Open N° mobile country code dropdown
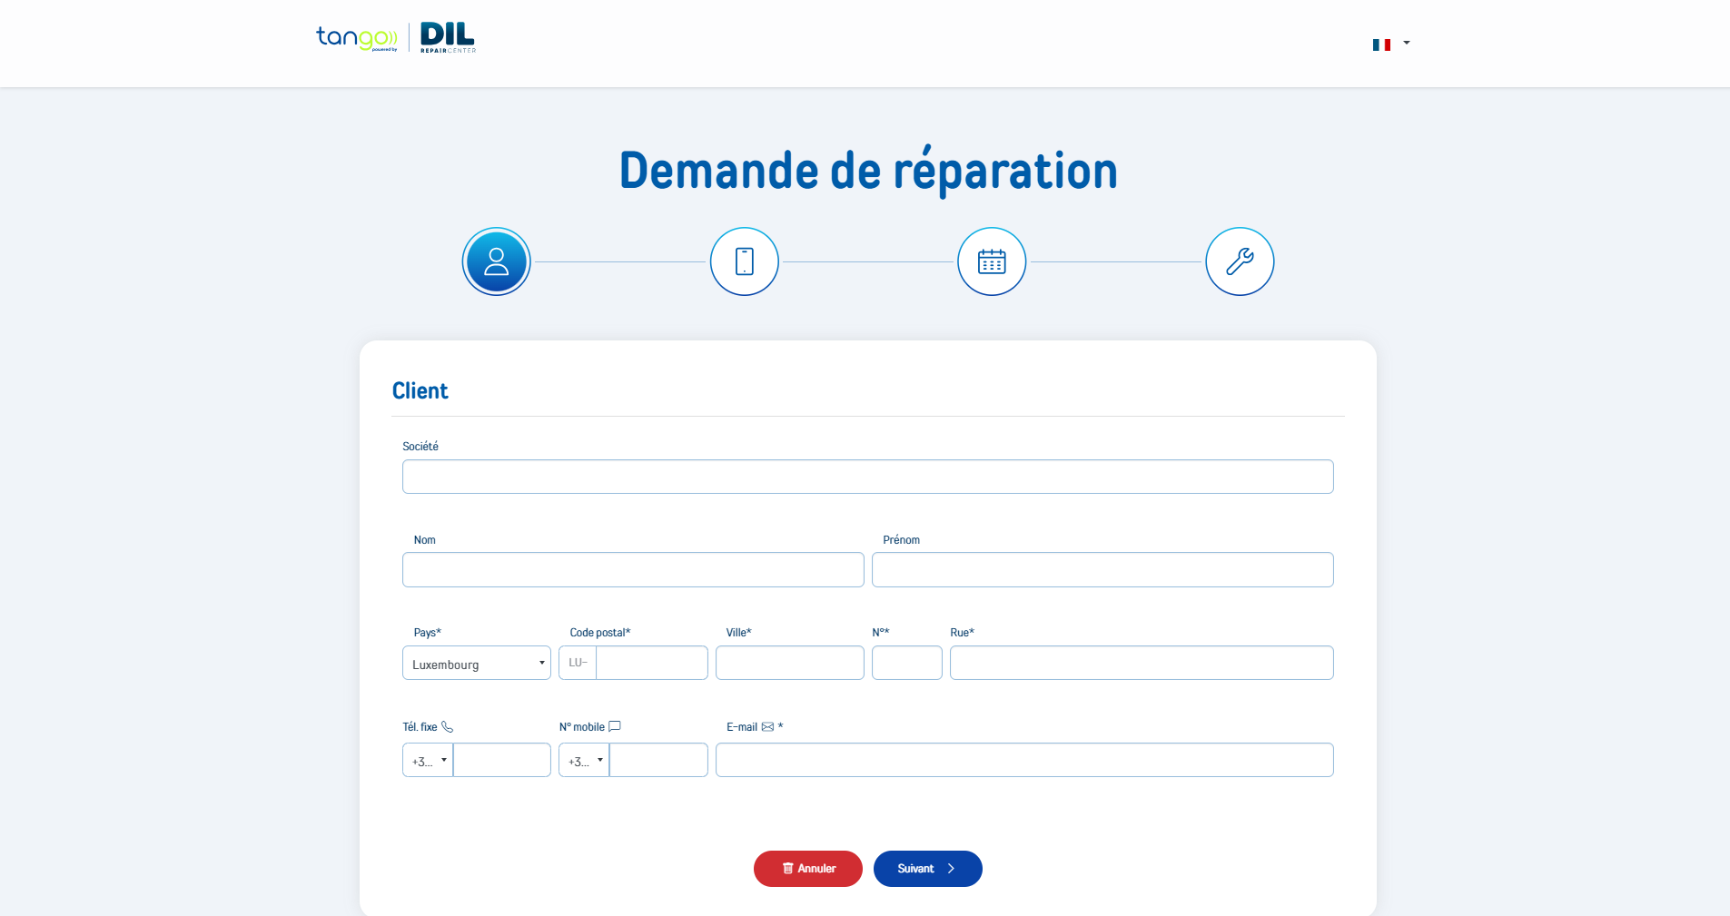The image size is (1730, 916). coord(584,760)
